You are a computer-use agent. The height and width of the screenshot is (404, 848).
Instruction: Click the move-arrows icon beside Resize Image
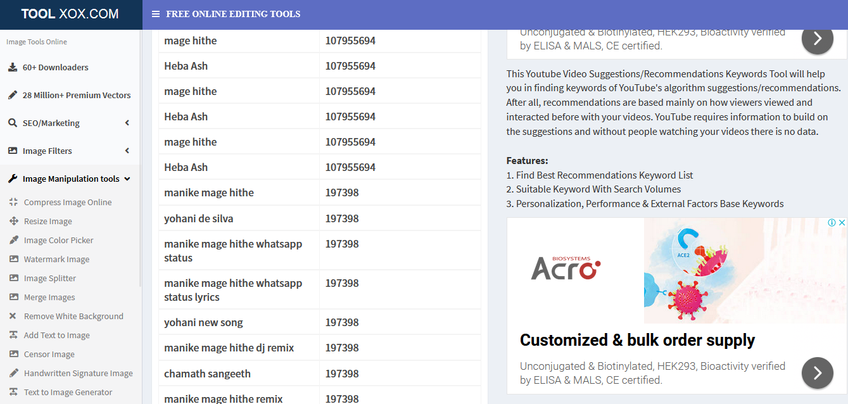pos(13,221)
